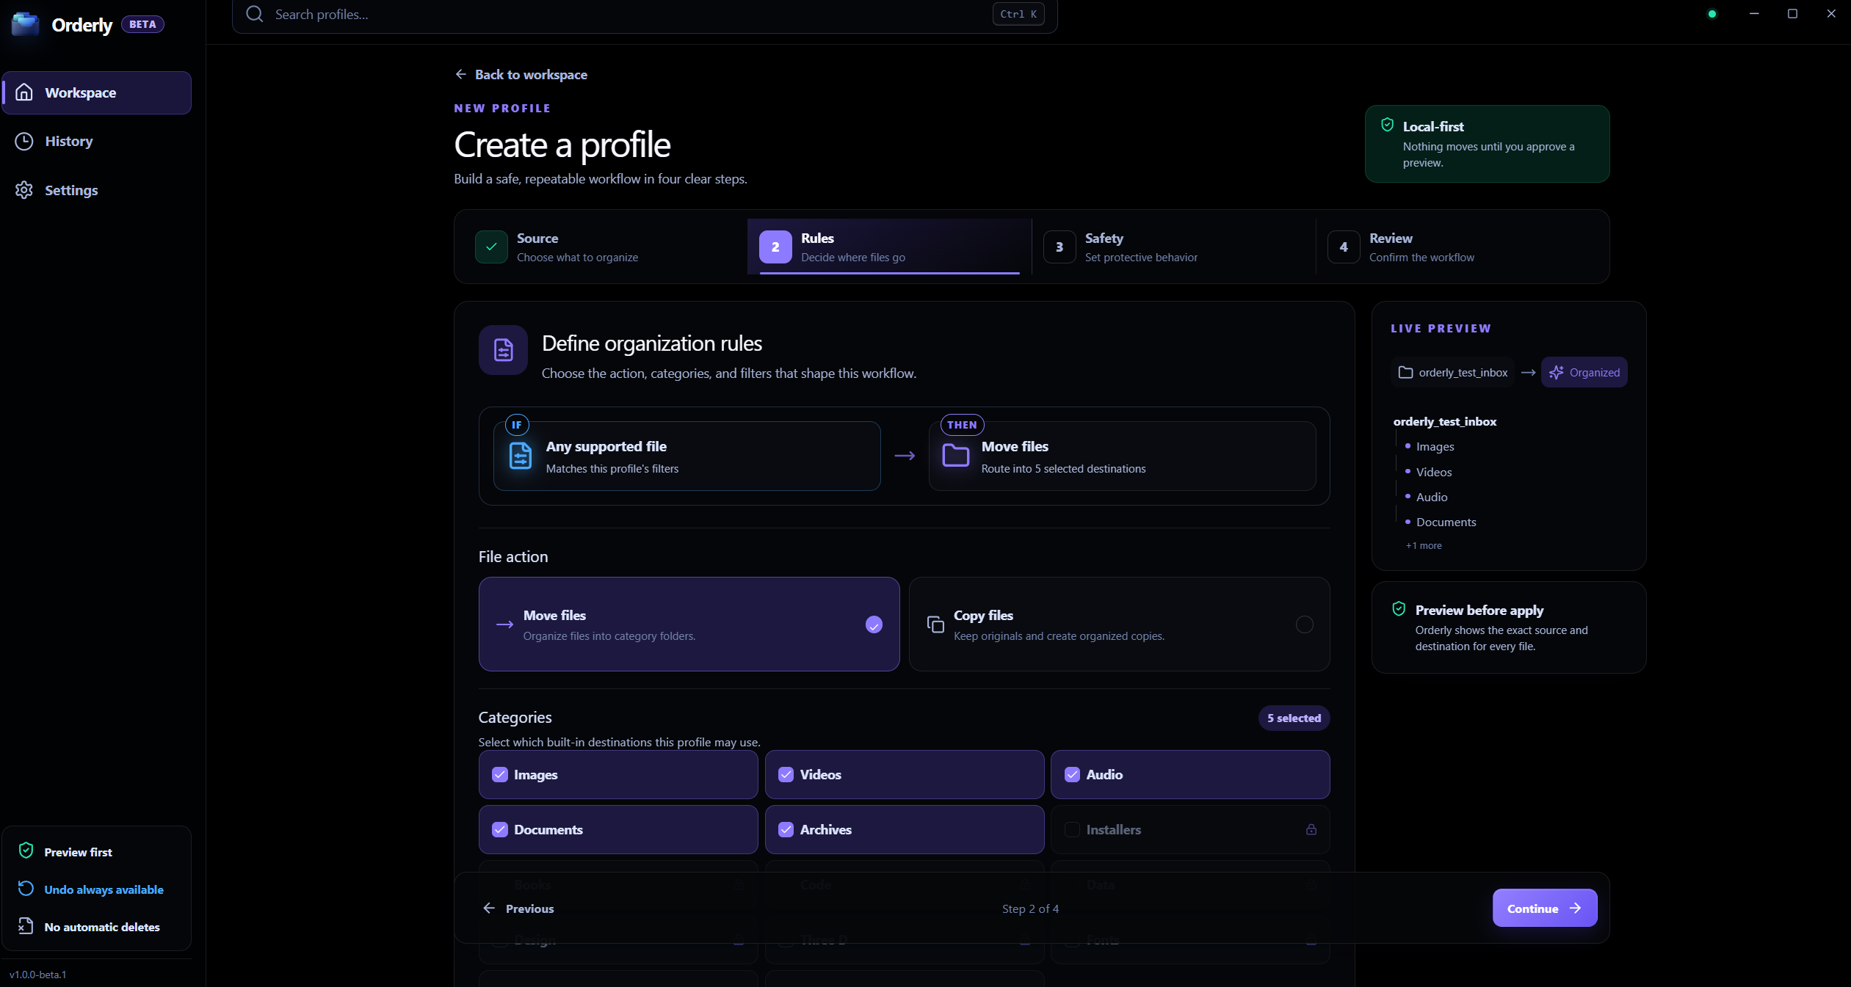This screenshot has height=987, width=1851.
Task: Uncheck the Archives category checkbox
Action: (786, 829)
